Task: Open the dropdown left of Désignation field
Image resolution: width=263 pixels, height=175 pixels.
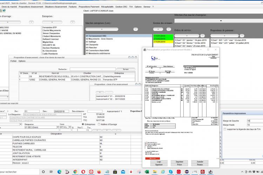Action: point(21,124)
